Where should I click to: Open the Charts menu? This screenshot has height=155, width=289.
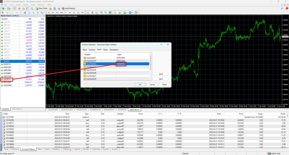click(x=26, y=5)
